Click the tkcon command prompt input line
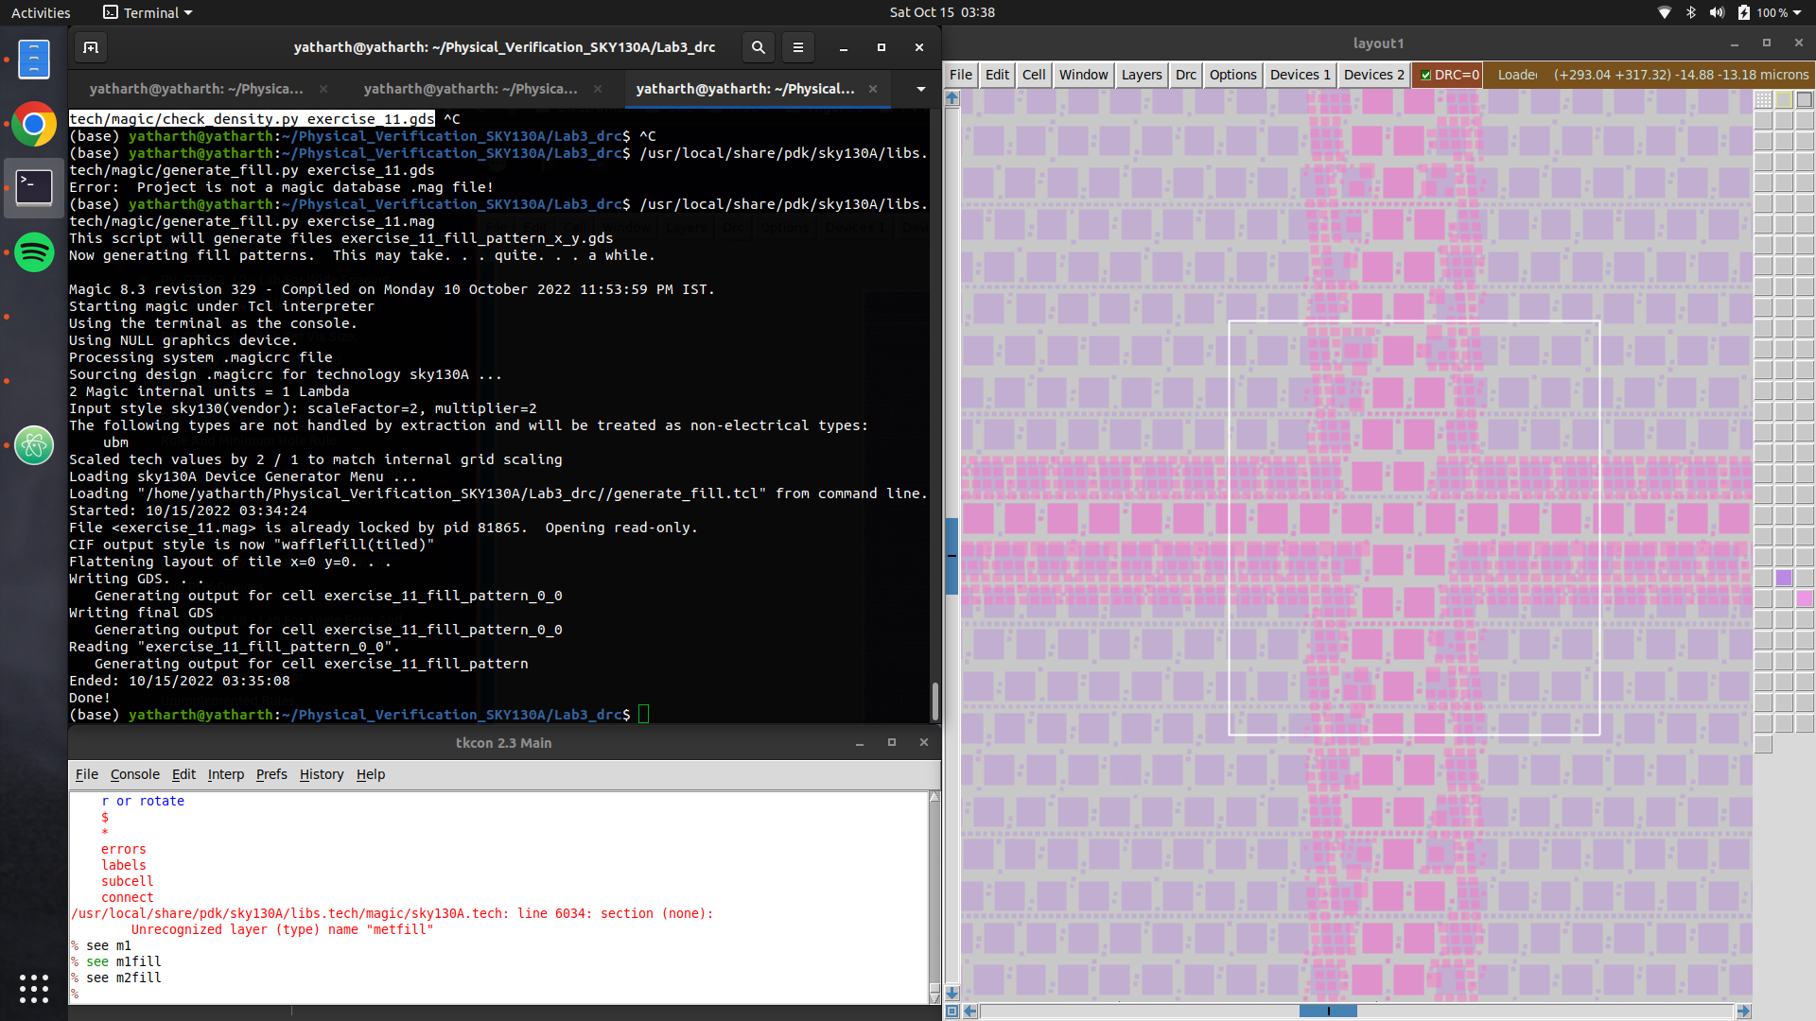 pyautogui.click(x=498, y=994)
